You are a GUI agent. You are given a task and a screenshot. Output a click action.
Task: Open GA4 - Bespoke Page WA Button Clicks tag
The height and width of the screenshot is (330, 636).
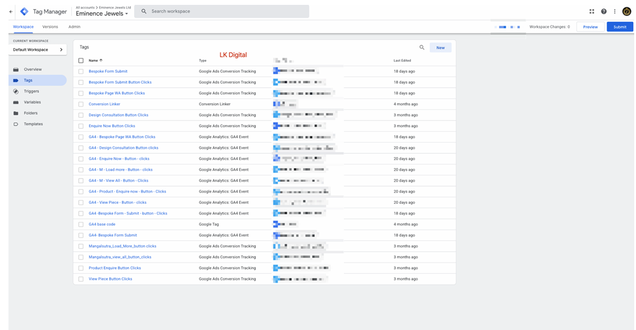[122, 136]
